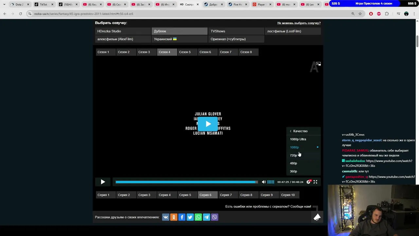Open the 'Не можешь выбрать озвучку?' link

[299, 23]
